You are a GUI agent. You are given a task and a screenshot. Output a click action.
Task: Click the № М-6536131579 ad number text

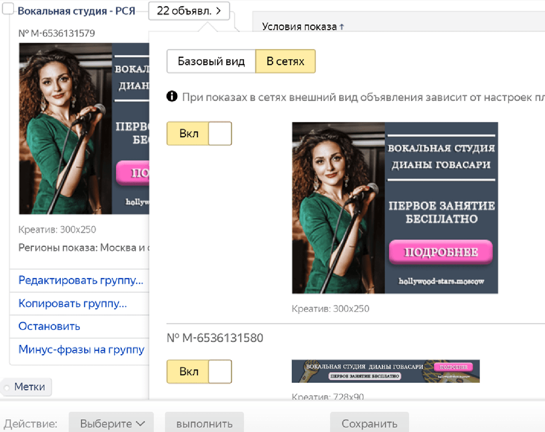click(57, 33)
